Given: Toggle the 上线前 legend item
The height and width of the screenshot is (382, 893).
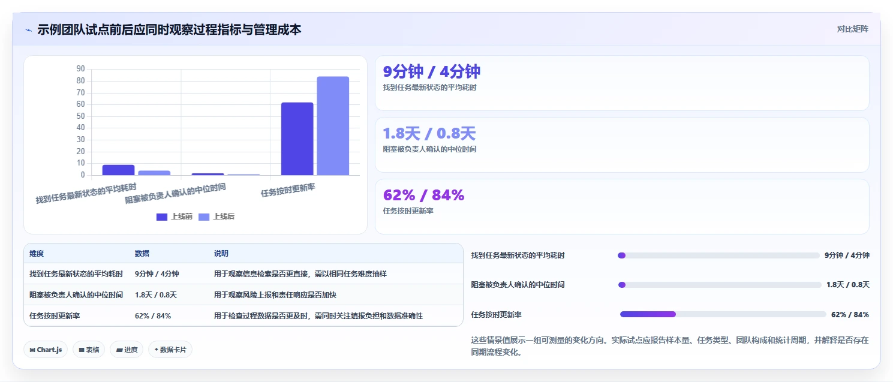Looking at the screenshot, I should (x=175, y=216).
